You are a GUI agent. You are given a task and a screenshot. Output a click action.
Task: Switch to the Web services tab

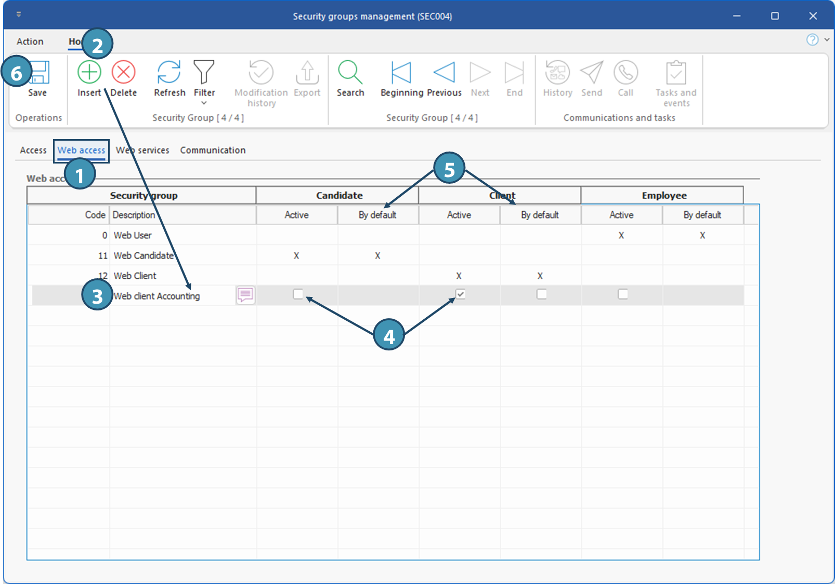[x=142, y=150]
